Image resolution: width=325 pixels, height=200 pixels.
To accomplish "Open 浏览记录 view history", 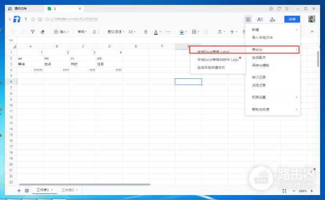I will tap(272, 85).
